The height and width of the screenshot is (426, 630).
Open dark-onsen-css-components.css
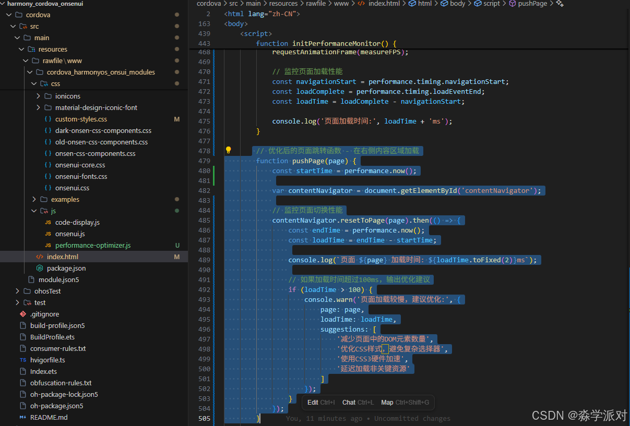[103, 131]
